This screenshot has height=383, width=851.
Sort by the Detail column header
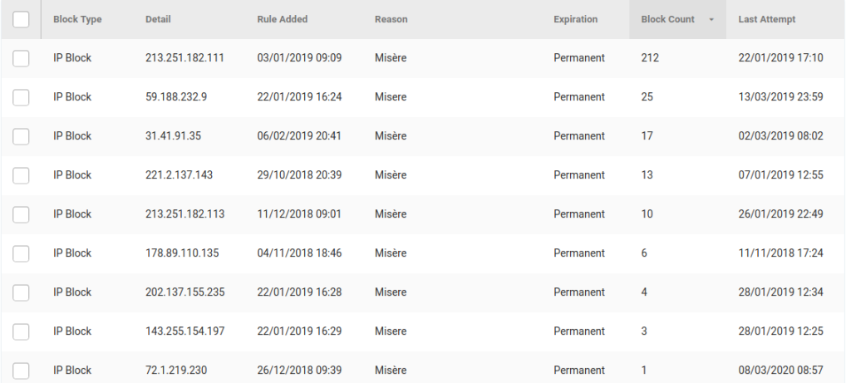[159, 19]
